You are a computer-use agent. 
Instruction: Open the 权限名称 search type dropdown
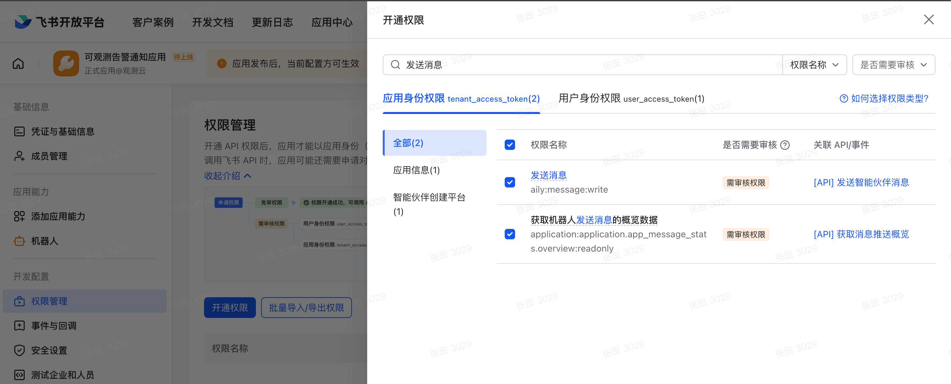tap(814, 65)
